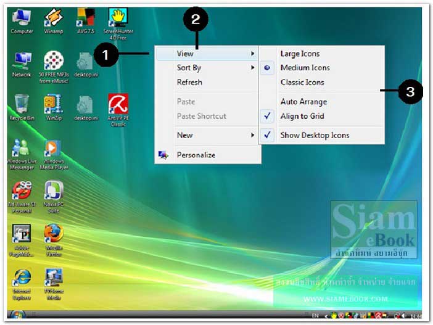Click Refresh in the context menu
This screenshot has width=433, height=325.
[207, 82]
